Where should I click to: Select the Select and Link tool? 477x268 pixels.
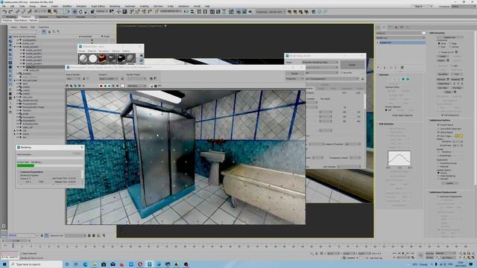(17, 12)
